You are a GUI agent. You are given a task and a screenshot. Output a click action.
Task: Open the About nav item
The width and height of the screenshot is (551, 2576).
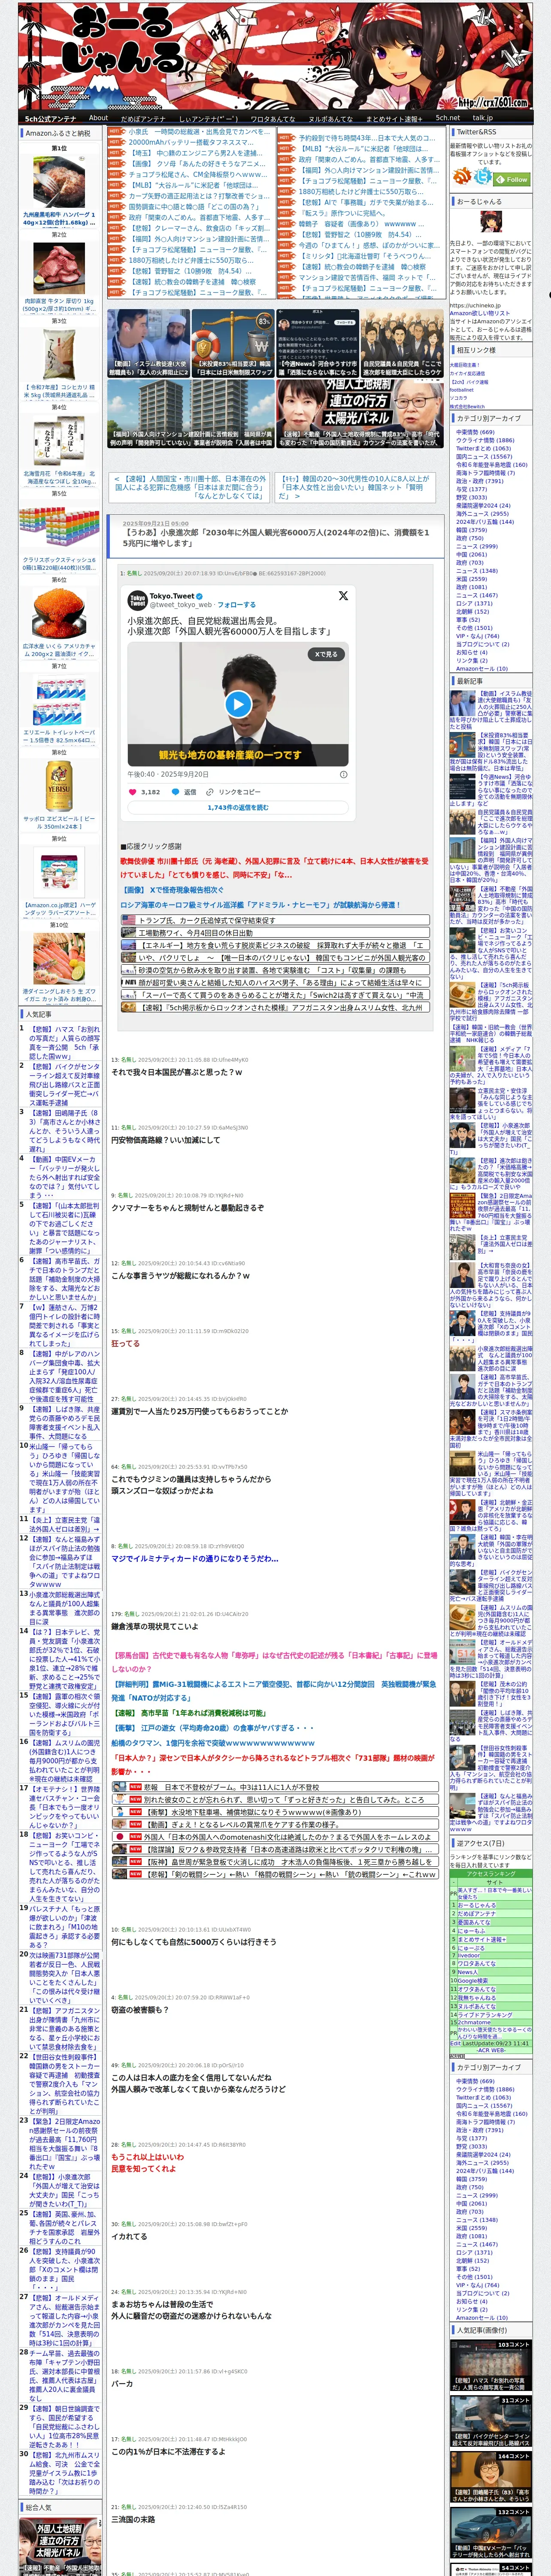98,117
